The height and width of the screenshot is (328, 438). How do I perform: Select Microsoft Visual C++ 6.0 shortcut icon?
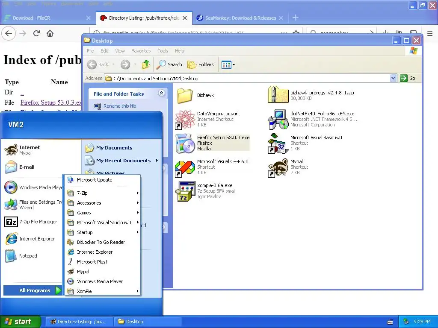coord(185,167)
